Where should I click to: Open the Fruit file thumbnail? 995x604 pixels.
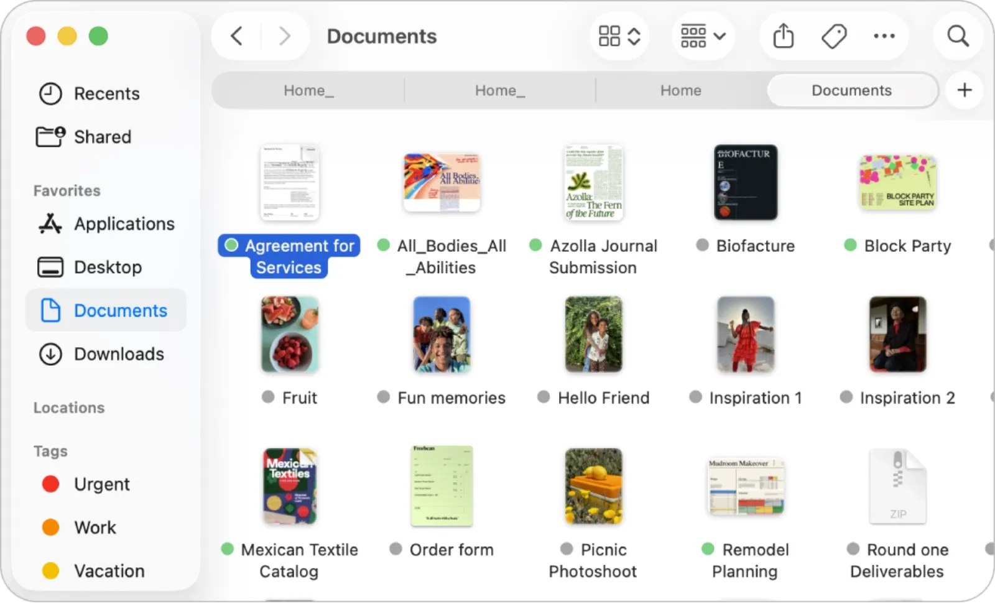(x=290, y=334)
